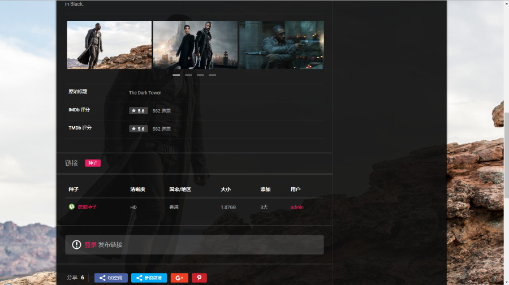Click the TMDb 5.6 star rating badge
The width and height of the screenshot is (509, 285).
pyautogui.click(x=139, y=129)
